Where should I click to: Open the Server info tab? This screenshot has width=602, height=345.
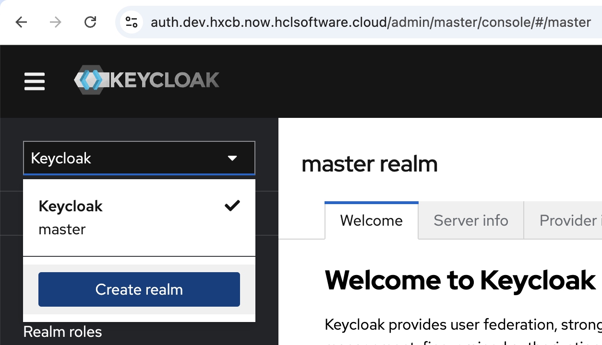(x=470, y=220)
